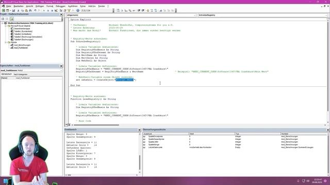Click the Insert UserForm toolbar icon
The height and width of the screenshot is (185, 330).
click(7, 10)
